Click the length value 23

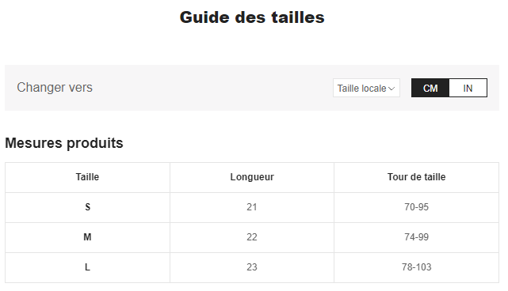pos(252,267)
